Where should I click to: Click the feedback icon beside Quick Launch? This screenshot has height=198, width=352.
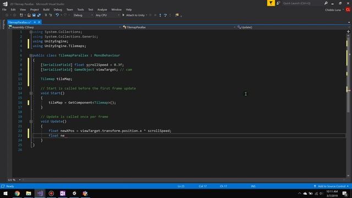(x=278, y=3)
